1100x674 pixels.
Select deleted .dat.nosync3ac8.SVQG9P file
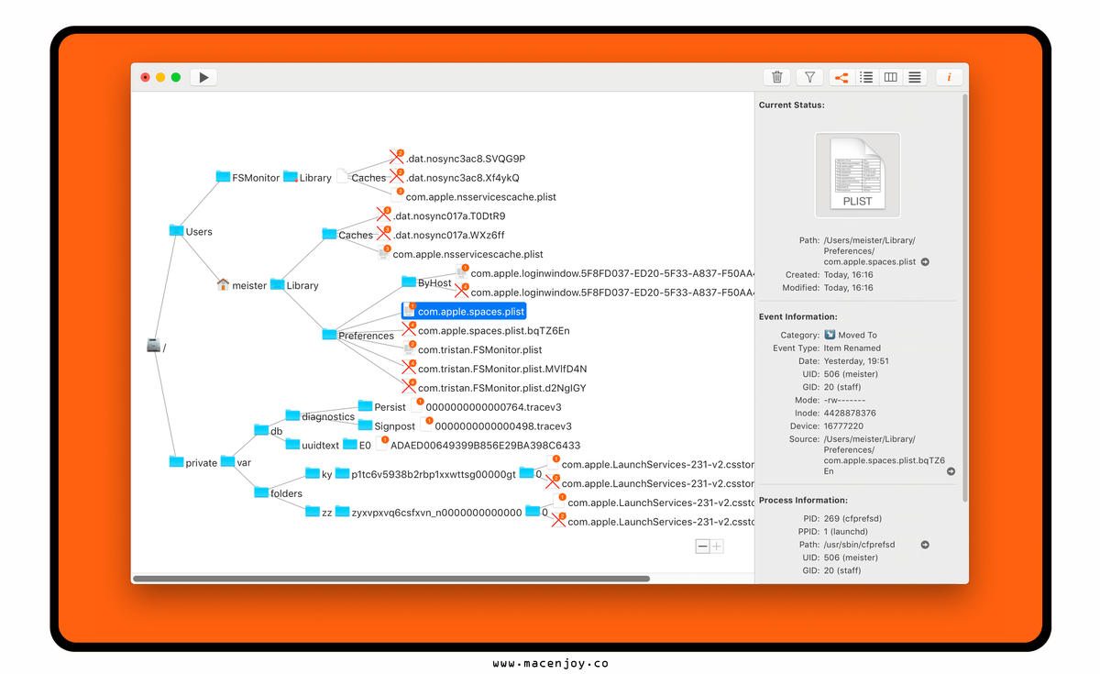[x=457, y=159]
